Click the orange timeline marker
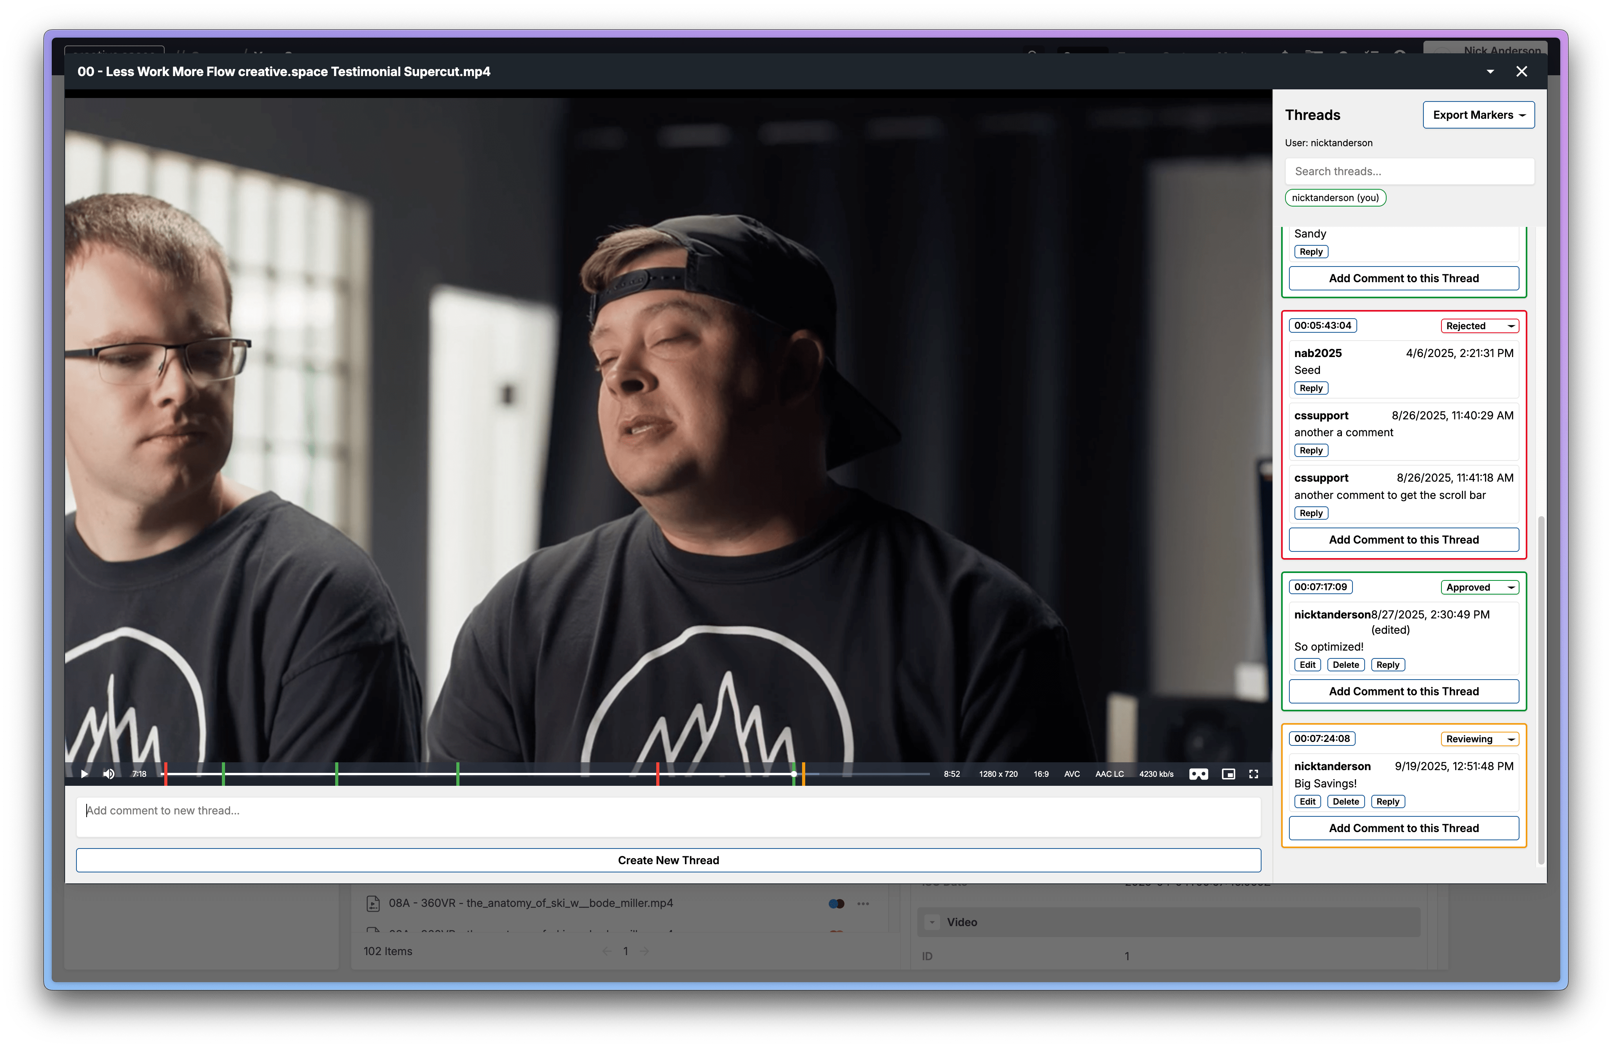This screenshot has height=1048, width=1612. click(803, 774)
